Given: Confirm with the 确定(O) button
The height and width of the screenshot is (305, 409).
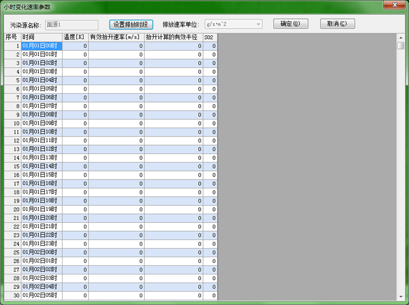Looking at the screenshot, I should [x=290, y=24].
